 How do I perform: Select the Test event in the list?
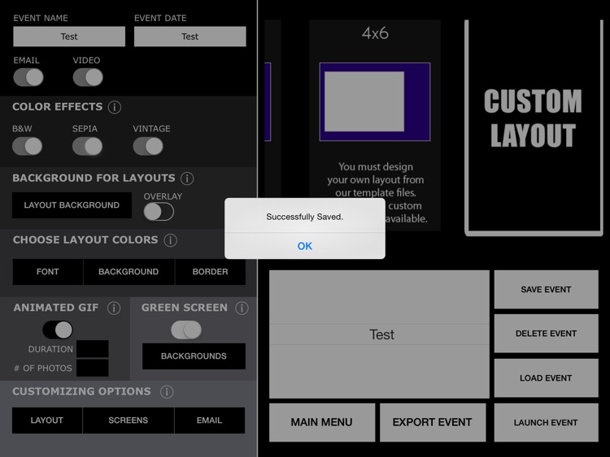tap(379, 334)
